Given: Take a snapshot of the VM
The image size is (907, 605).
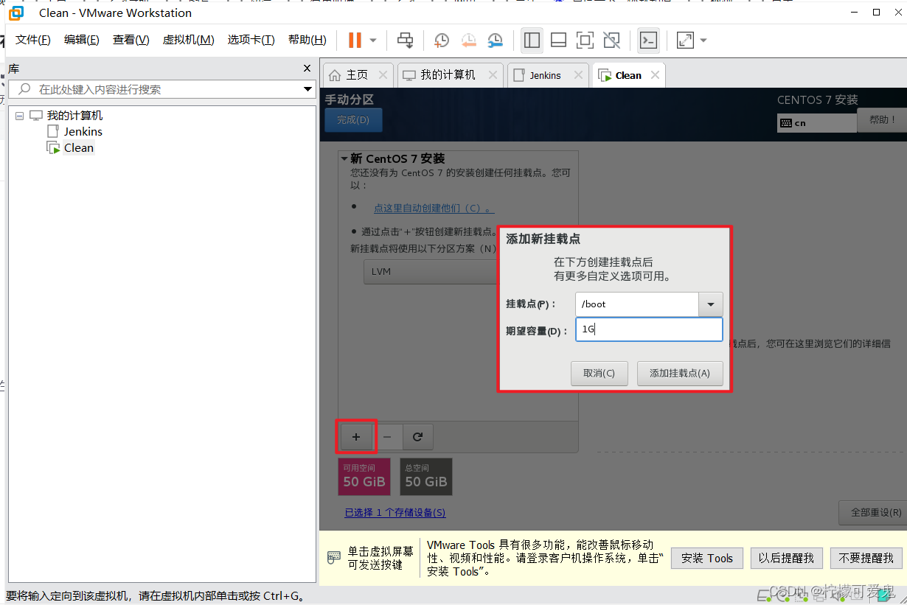Looking at the screenshot, I should pos(441,40).
